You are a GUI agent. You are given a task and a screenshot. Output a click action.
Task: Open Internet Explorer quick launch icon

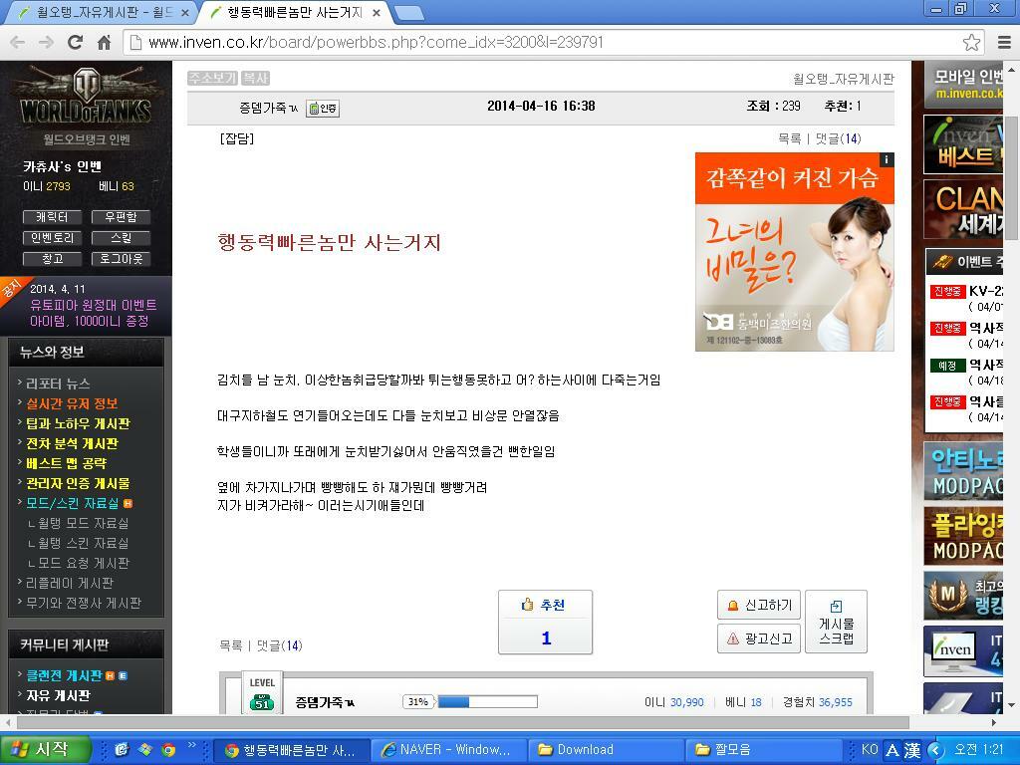click(122, 750)
